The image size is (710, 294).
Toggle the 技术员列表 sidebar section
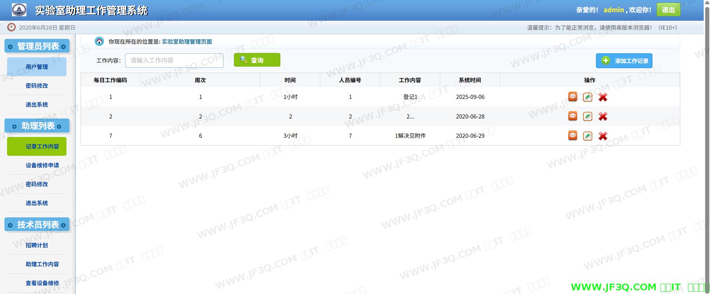(x=37, y=225)
